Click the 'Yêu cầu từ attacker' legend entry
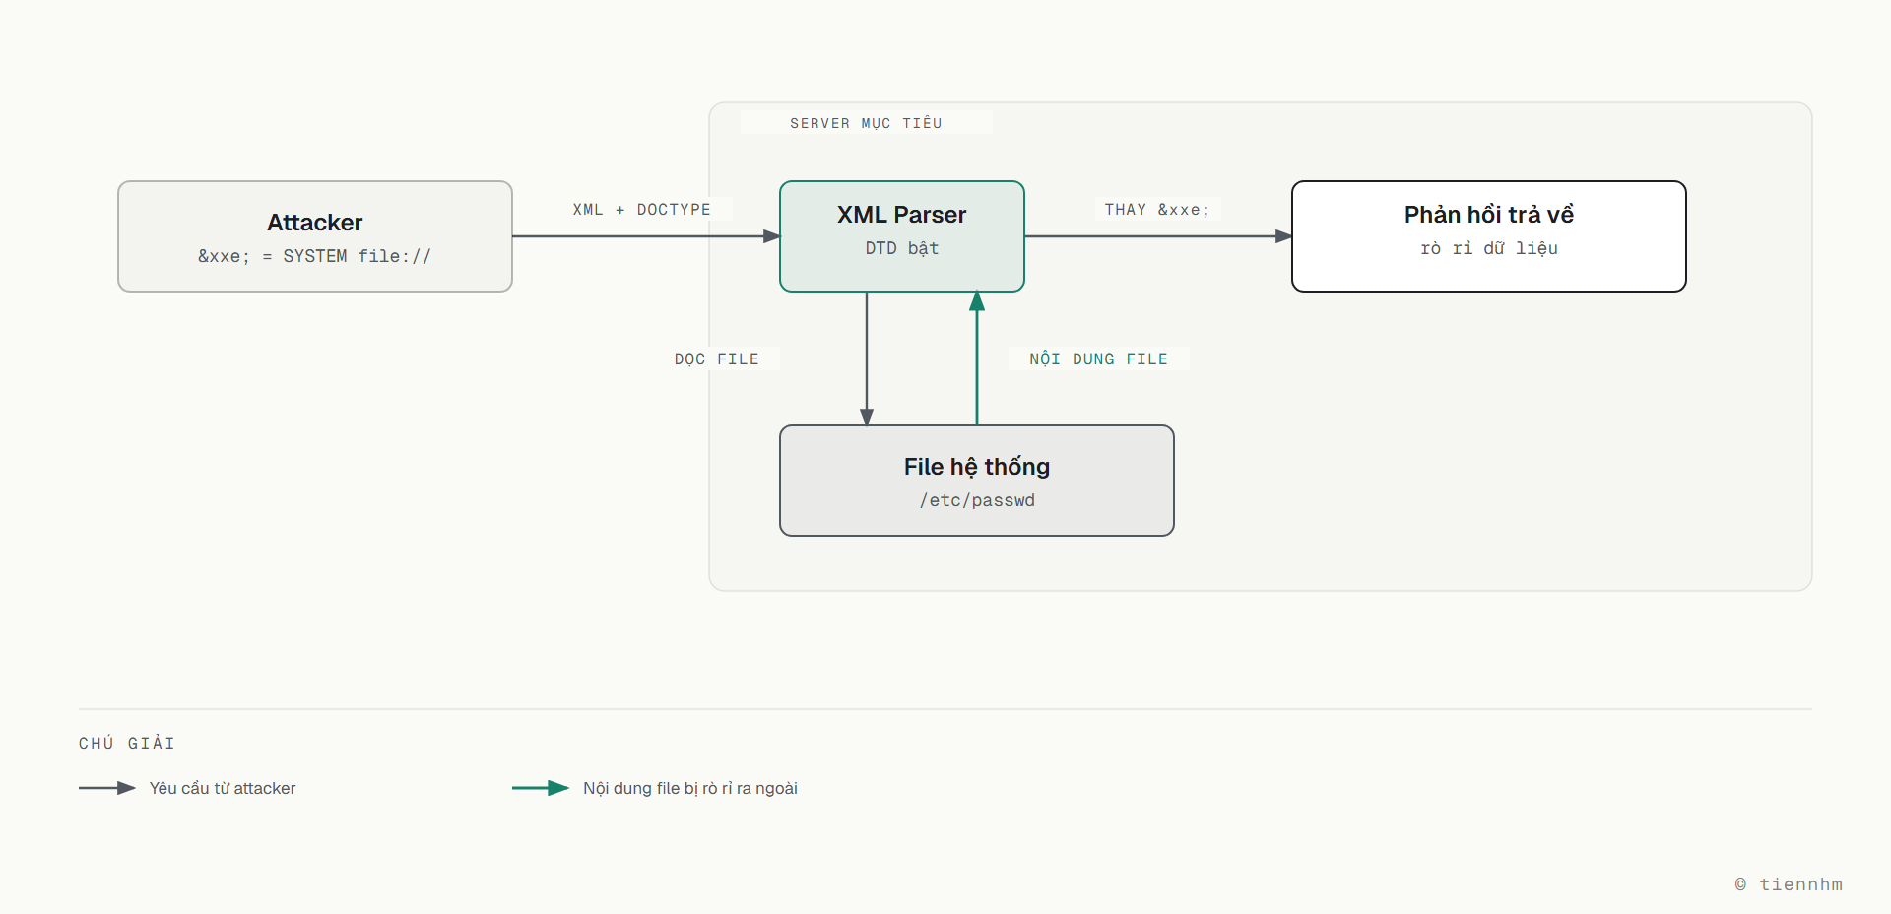This screenshot has width=1891, height=914. (x=223, y=788)
